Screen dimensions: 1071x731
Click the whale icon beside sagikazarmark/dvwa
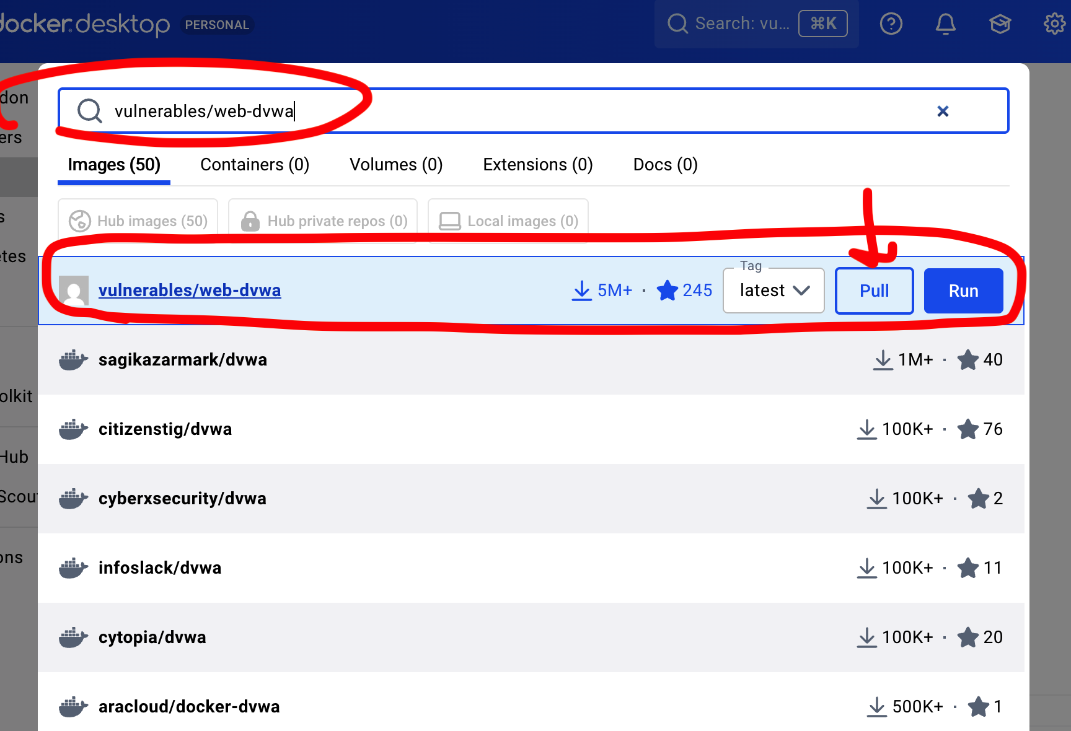click(x=73, y=360)
